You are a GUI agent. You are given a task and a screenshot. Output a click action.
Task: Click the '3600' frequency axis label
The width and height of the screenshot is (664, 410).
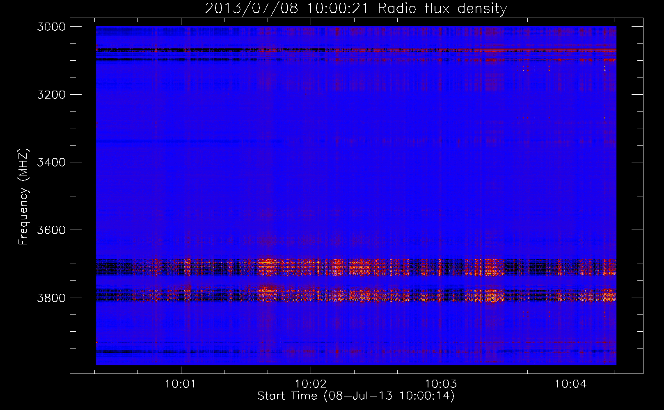click(51, 230)
